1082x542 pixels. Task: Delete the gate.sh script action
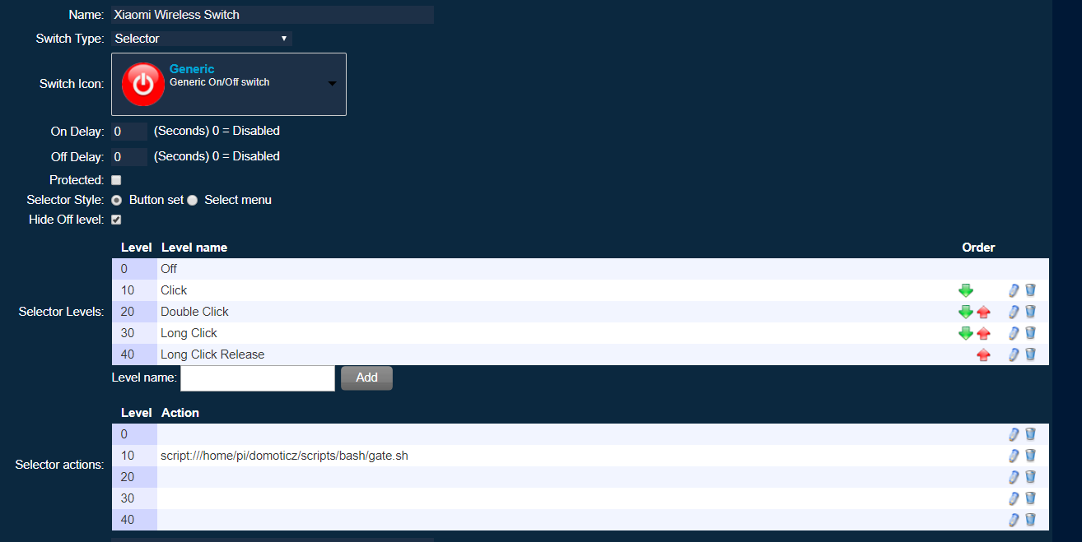pyautogui.click(x=1030, y=456)
